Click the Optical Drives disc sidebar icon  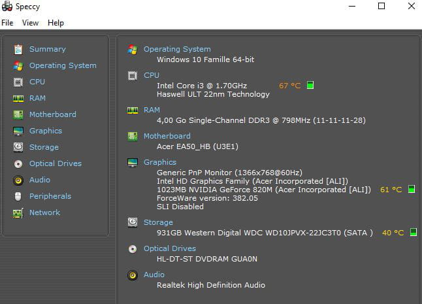[18, 163]
